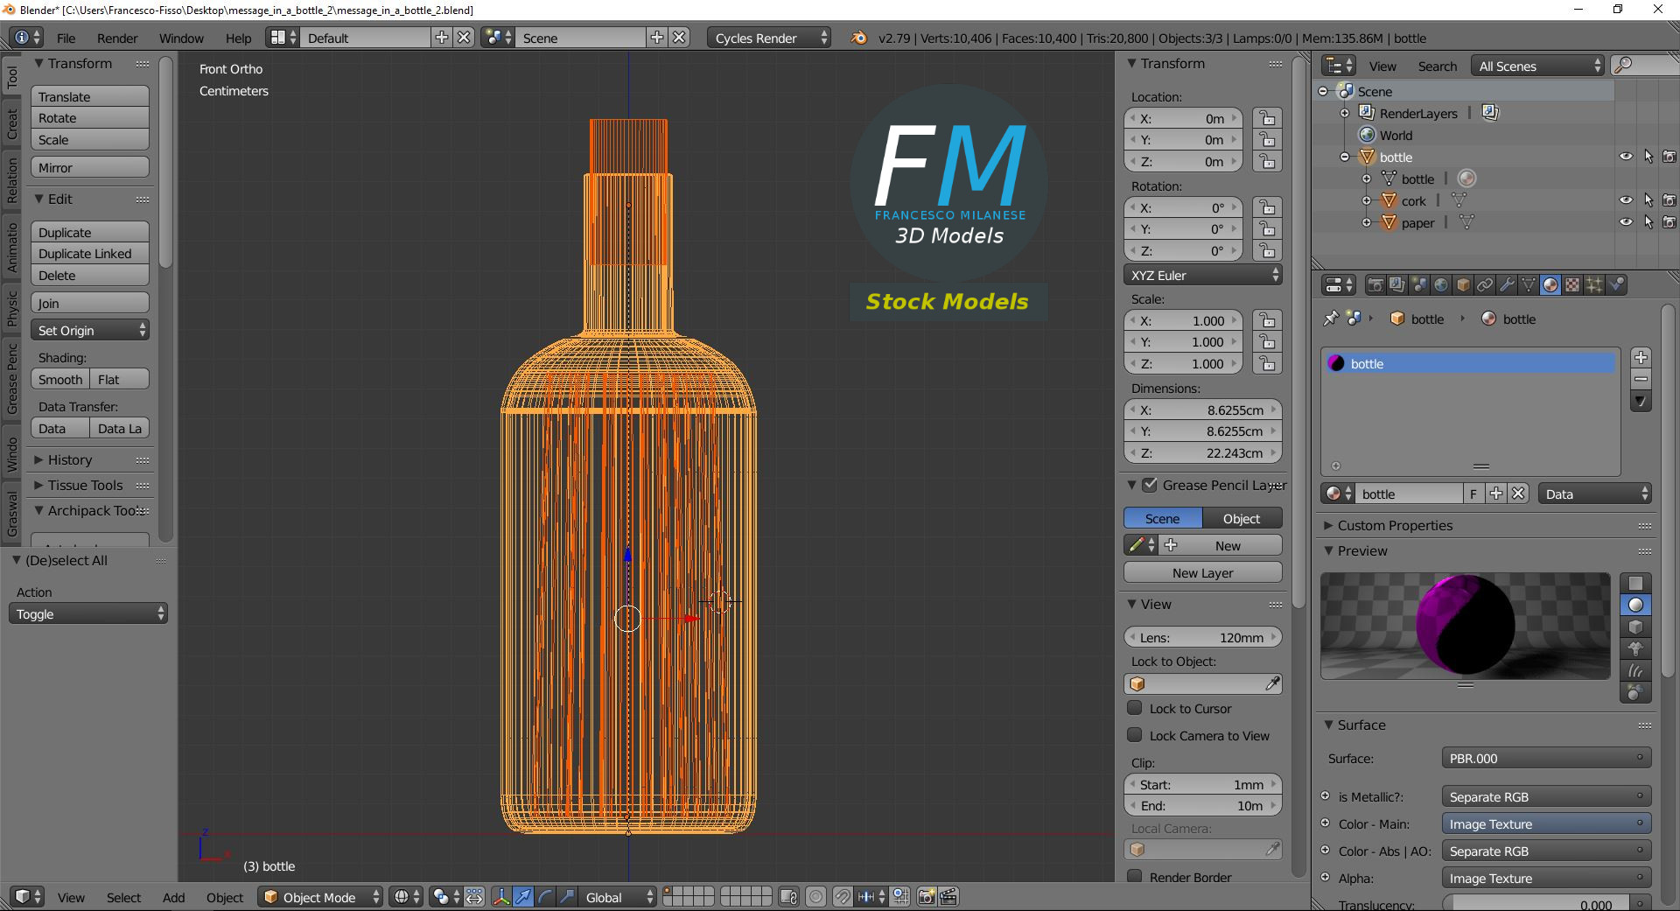
Task: Open the render engine dropdown Cycles Render
Action: coord(769,38)
